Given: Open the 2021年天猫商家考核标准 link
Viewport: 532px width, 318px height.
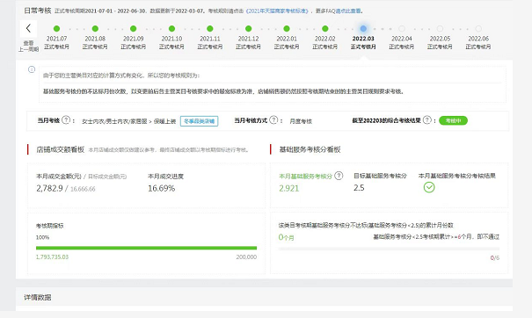Looking at the screenshot, I should point(277,11).
